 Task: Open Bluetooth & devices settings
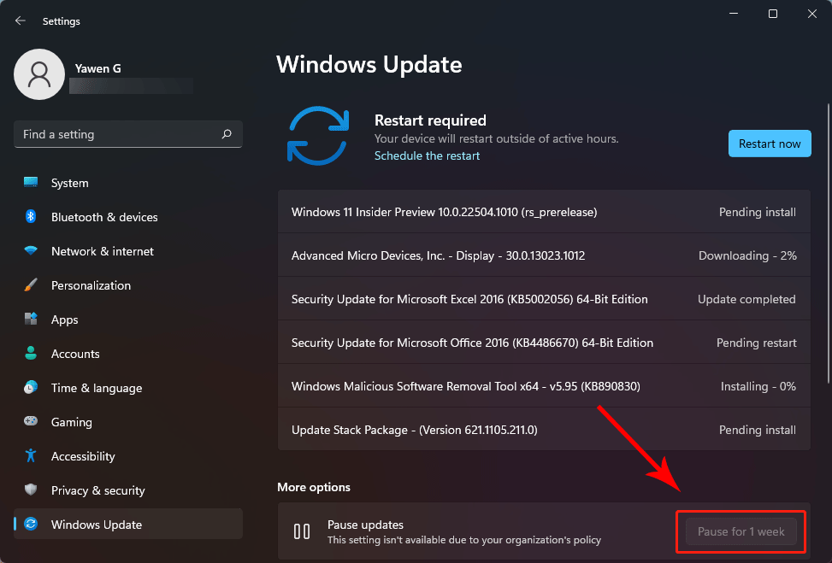click(128, 217)
